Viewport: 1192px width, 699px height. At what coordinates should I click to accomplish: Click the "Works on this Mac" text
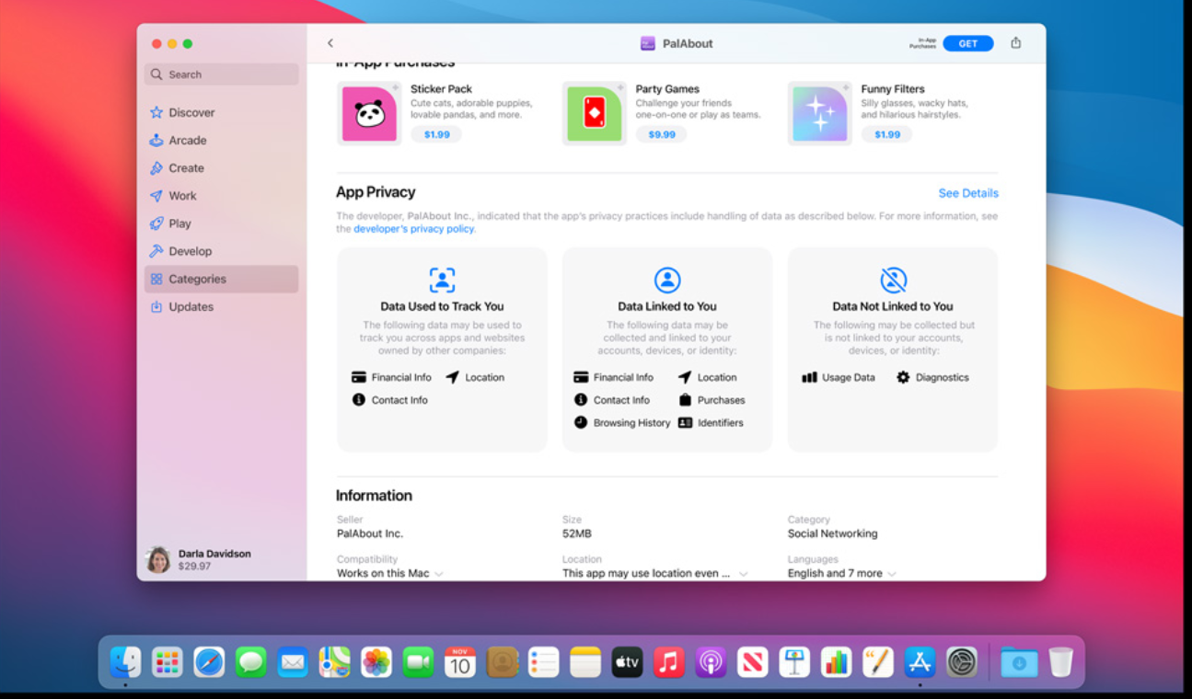coord(383,574)
